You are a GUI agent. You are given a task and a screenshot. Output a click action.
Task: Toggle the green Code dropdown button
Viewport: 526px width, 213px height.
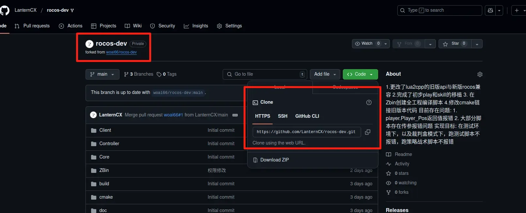(360, 74)
